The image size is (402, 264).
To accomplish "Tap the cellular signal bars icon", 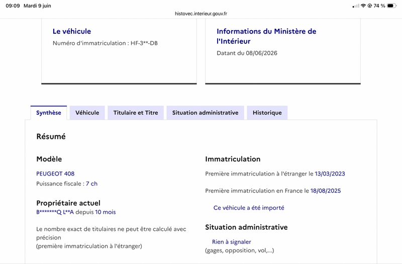I will pyautogui.click(x=356, y=6).
